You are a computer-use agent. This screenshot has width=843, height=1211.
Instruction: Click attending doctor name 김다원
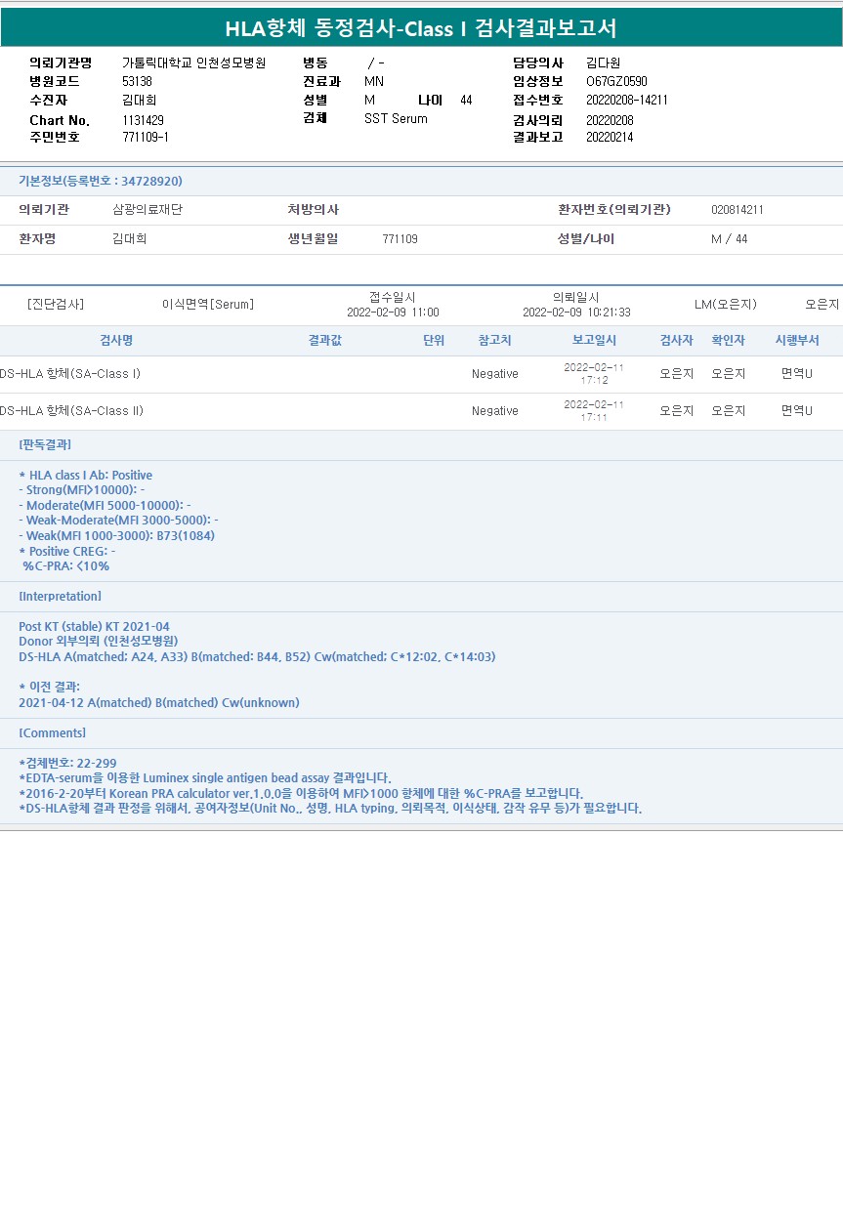pyautogui.click(x=603, y=63)
